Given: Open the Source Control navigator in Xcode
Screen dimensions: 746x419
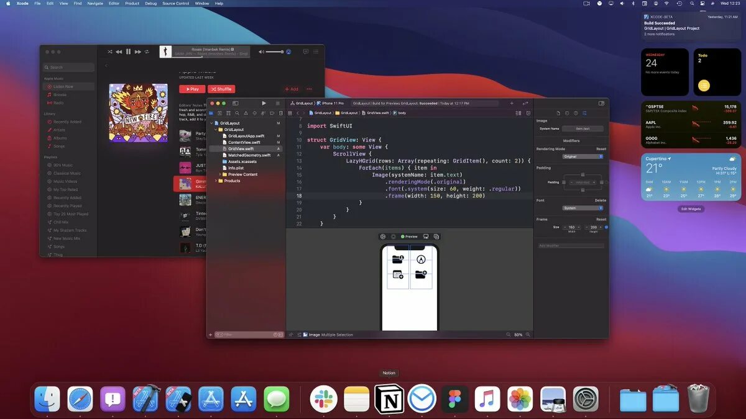Looking at the screenshot, I should point(220,114).
